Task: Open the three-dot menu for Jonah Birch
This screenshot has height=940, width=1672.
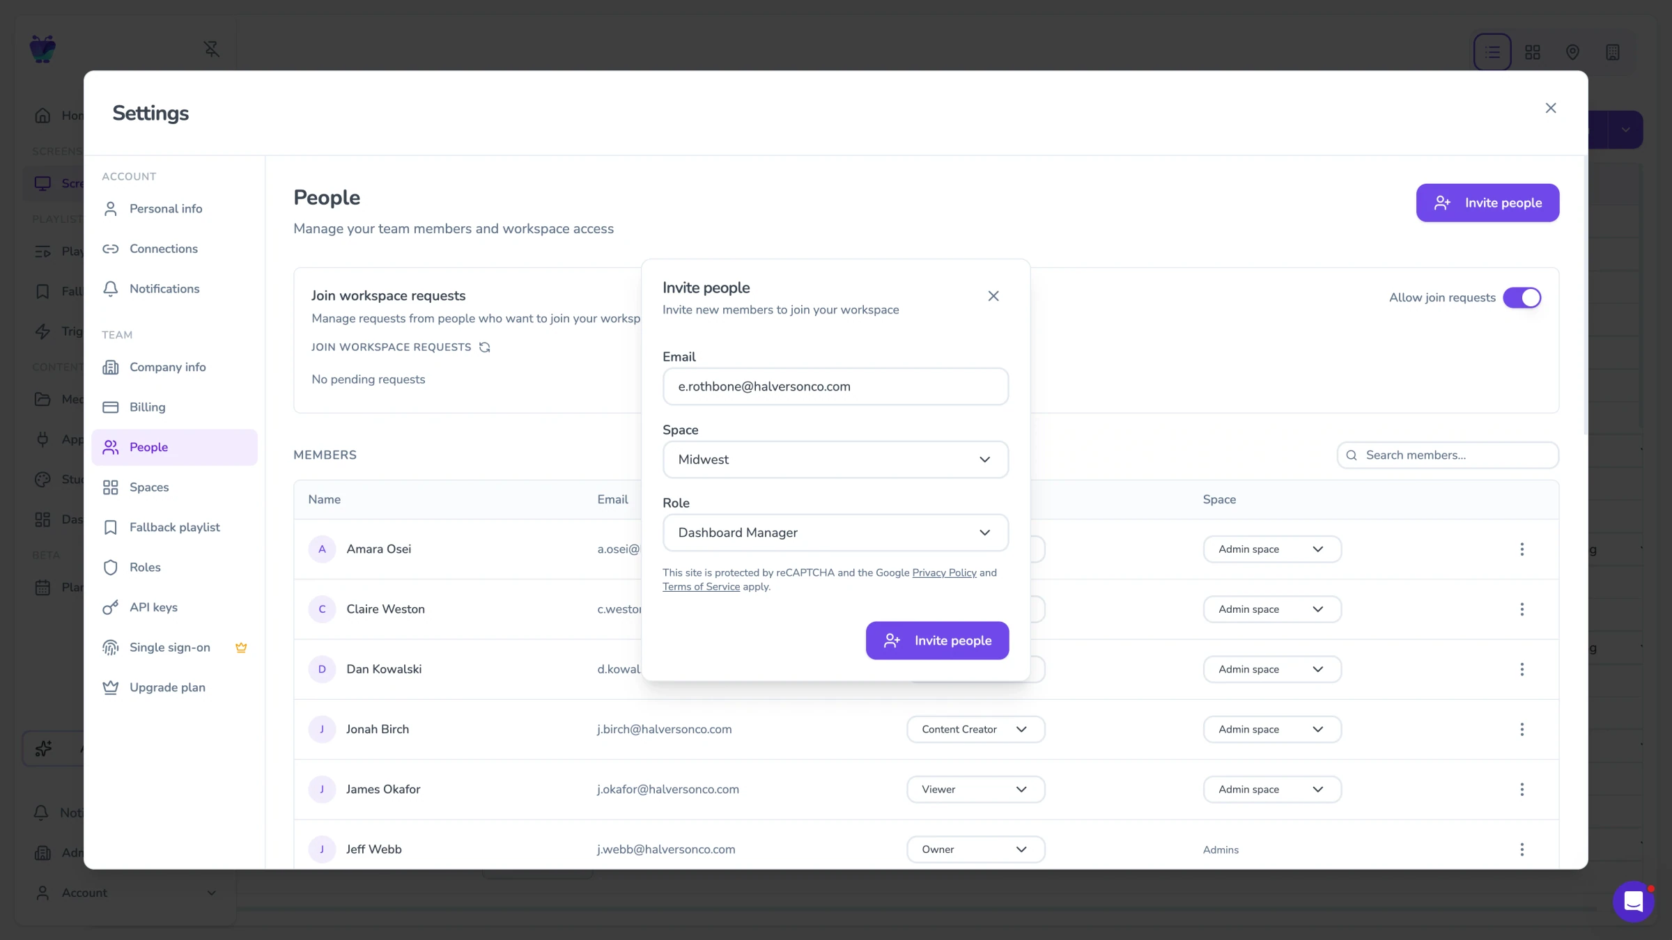Action: point(1522,729)
